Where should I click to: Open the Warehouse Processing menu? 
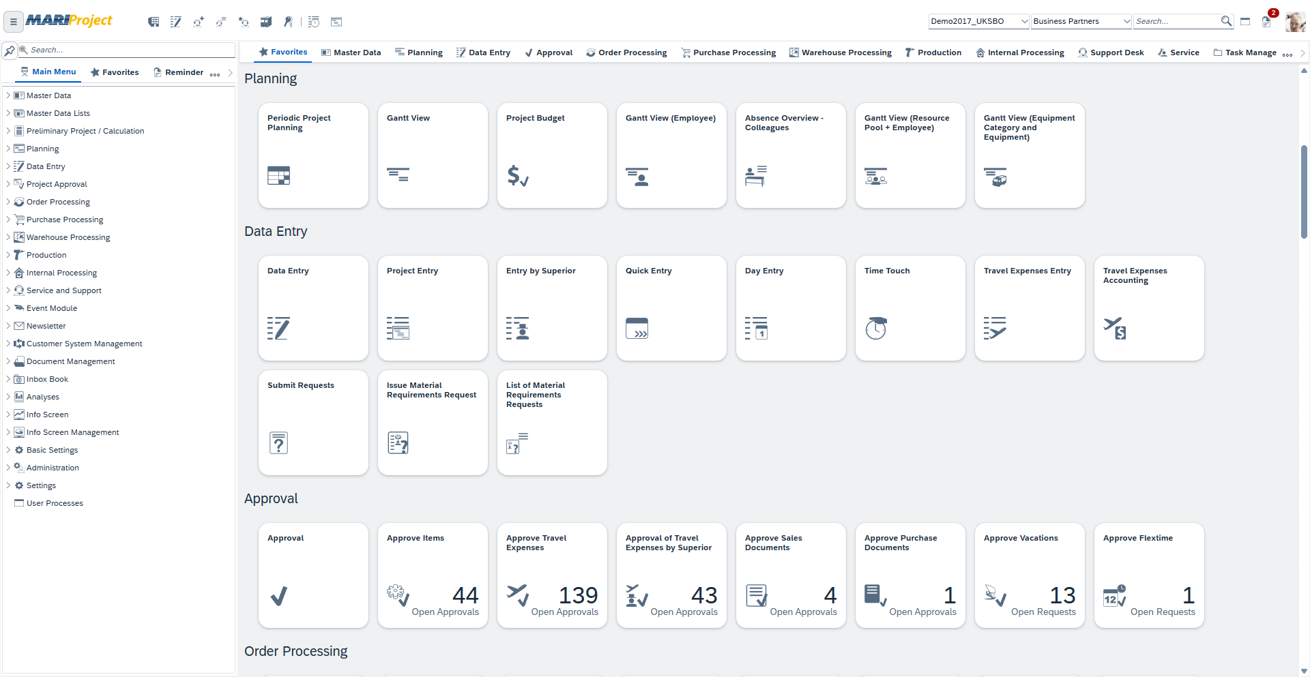tap(841, 52)
